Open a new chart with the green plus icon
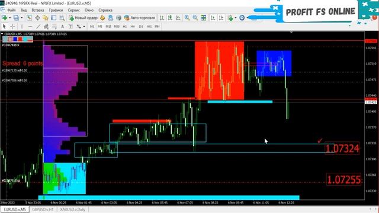The height and width of the screenshot is (213, 379). (4, 18)
